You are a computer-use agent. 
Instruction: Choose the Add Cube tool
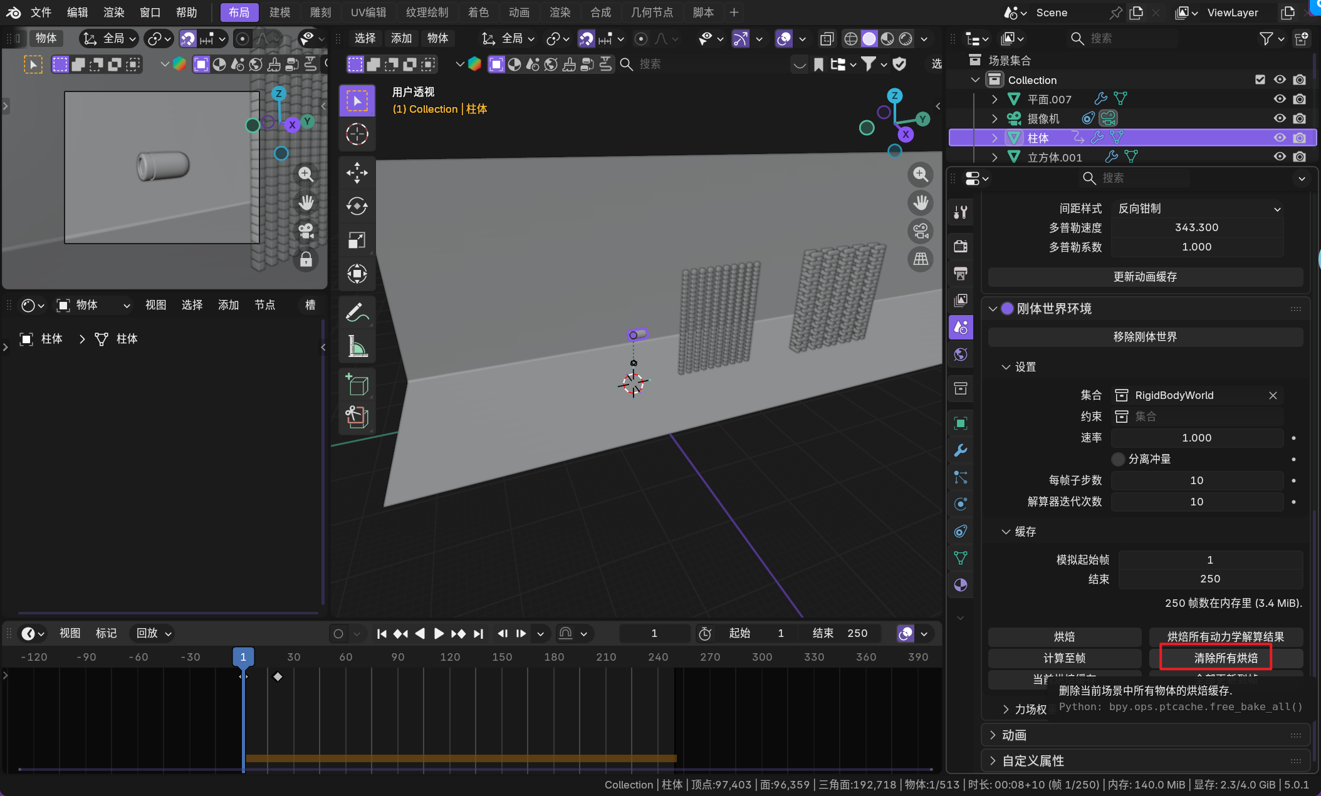pos(357,384)
